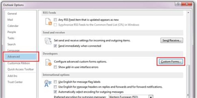Check Use English for message flag labels
The height and width of the screenshot is (98, 197).
click(x=55, y=82)
